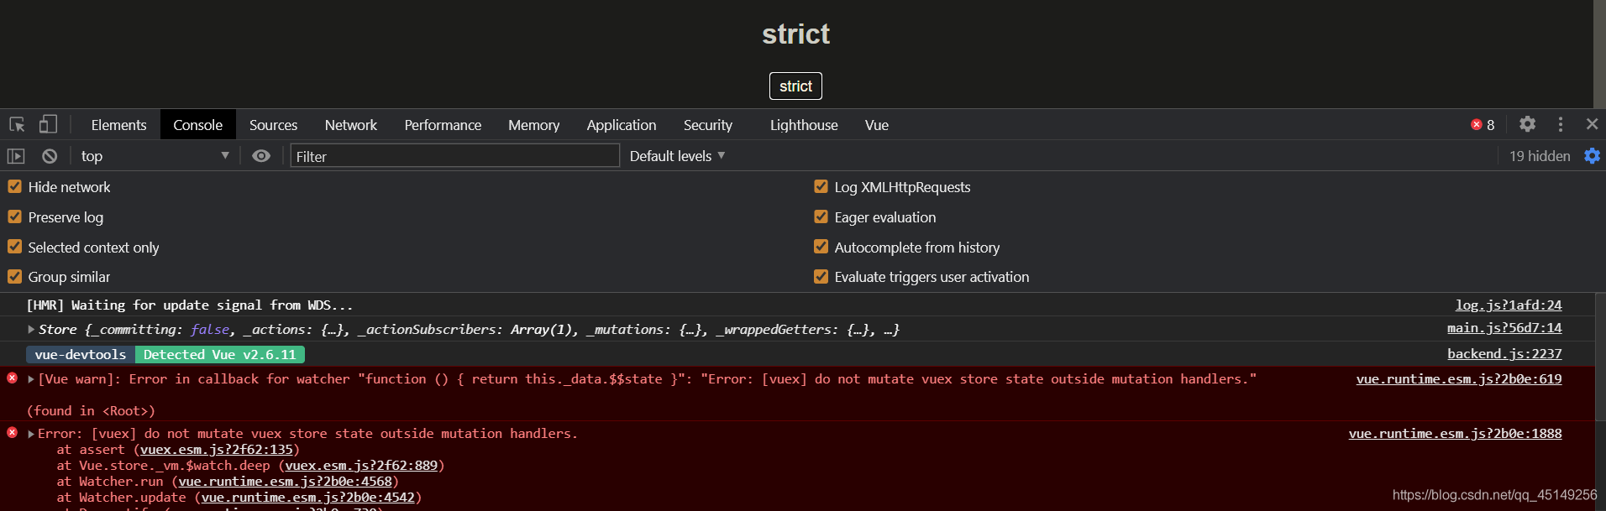Toggle Autocomplete from history checkbox
The height and width of the screenshot is (511, 1606).
pyautogui.click(x=821, y=247)
